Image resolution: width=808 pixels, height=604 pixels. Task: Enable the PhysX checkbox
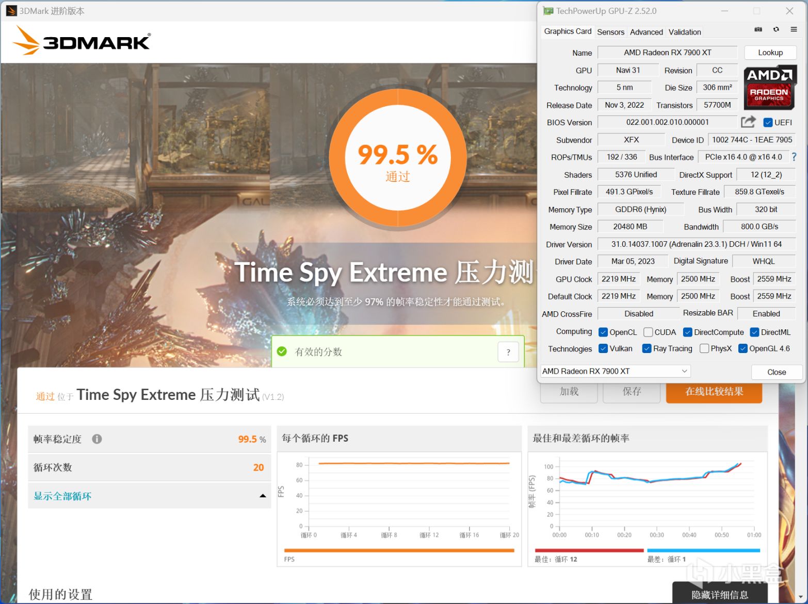pyautogui.click(x=704, y=349)
